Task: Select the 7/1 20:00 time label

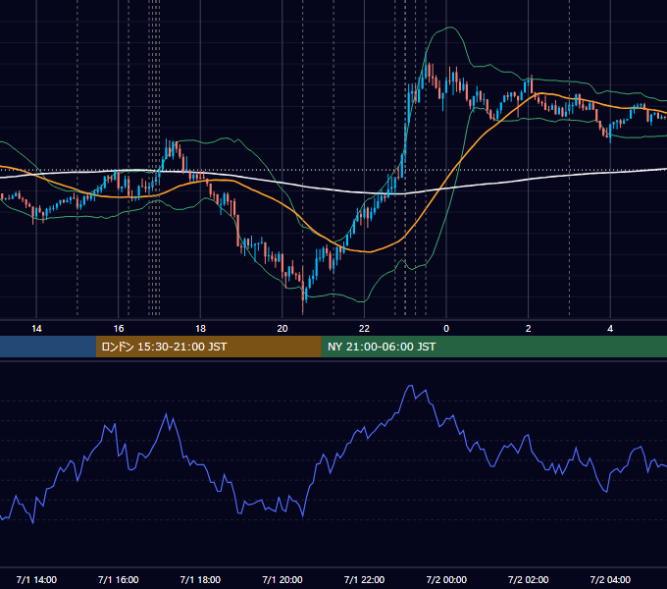Action: (282, 579)
